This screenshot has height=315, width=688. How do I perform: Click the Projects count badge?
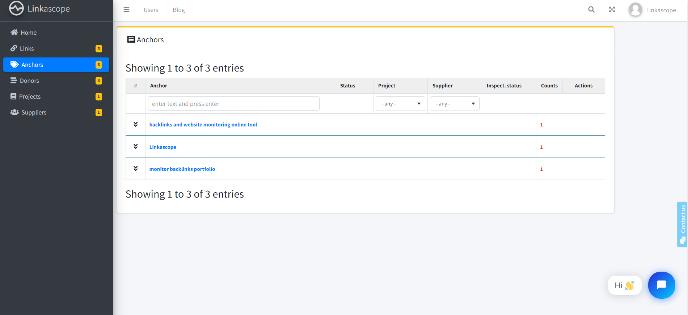[99, 96]
